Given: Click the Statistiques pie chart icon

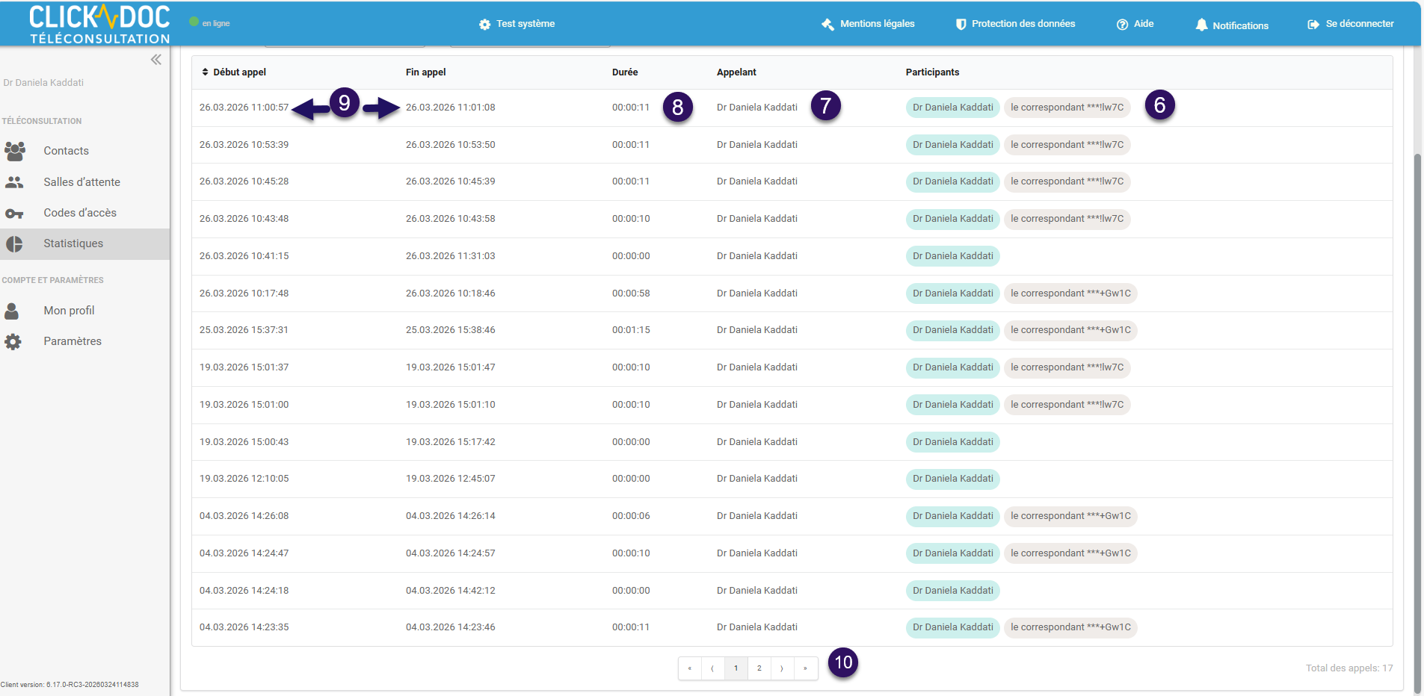Looking at the screenshot, I should tap(14, 244).
